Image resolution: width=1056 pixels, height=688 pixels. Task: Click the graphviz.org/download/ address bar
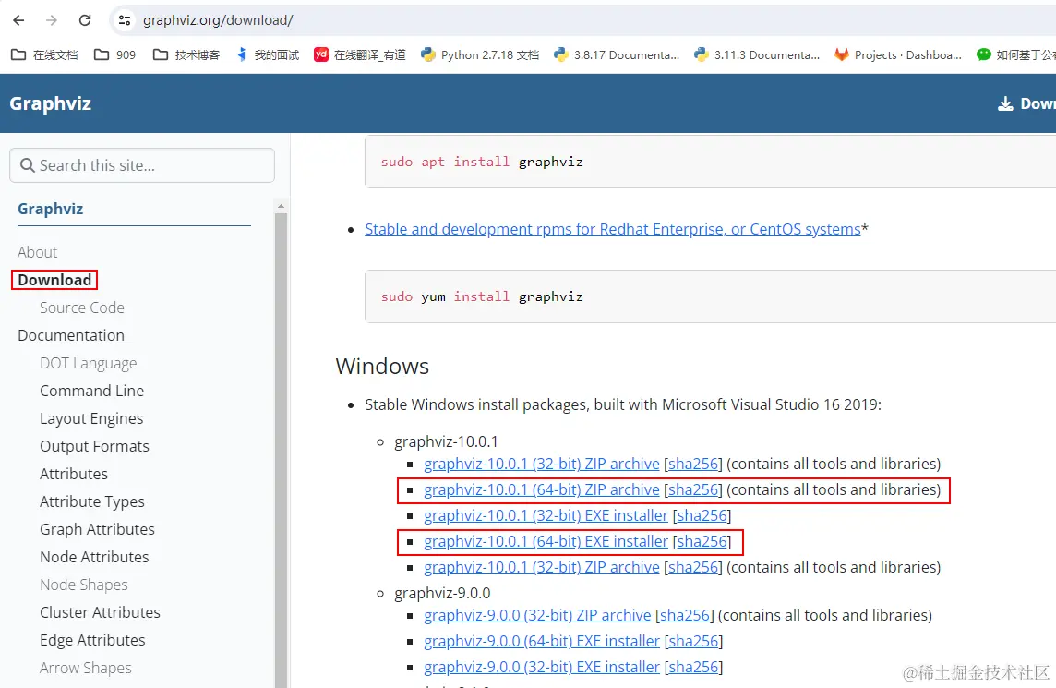tap(218, 20)
